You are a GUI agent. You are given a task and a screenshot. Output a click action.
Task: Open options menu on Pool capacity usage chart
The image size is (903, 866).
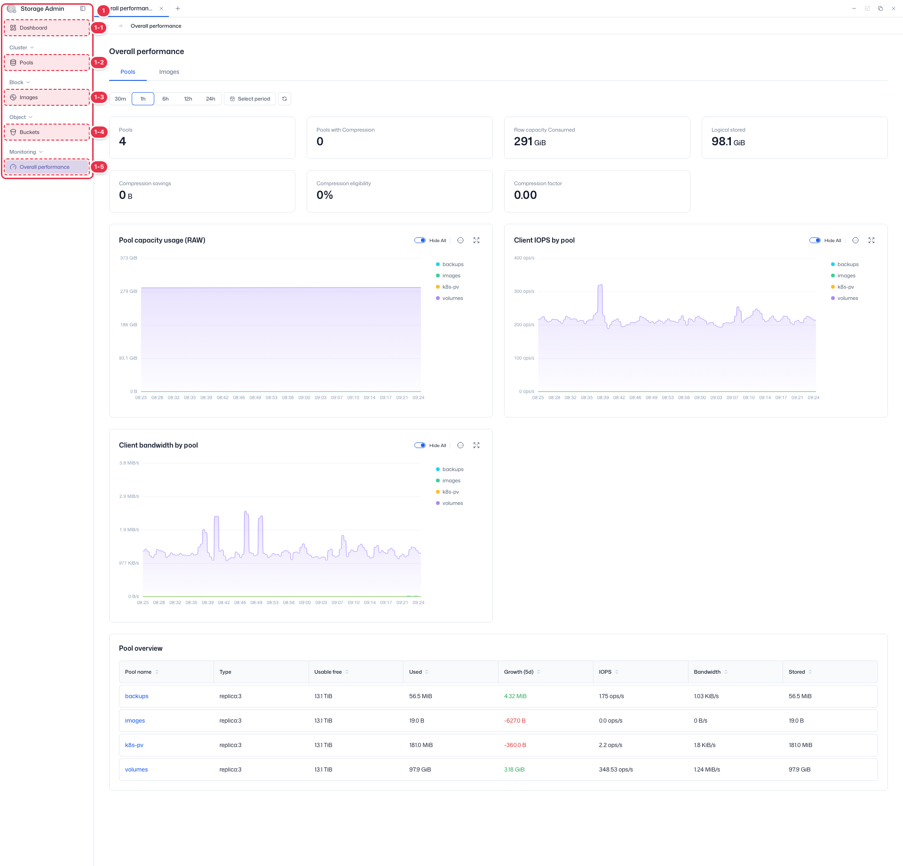point(460,240)
